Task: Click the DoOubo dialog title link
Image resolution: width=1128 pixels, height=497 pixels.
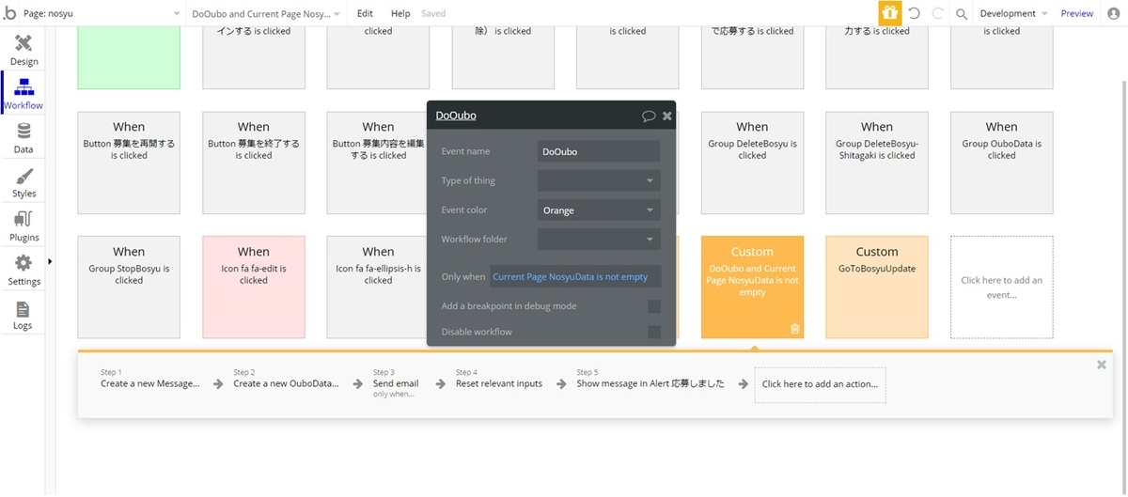Action: tap(456, 116)
